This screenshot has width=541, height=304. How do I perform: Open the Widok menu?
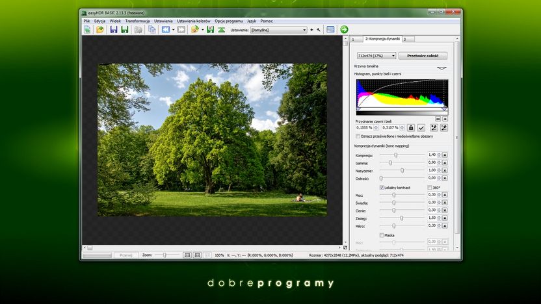pos(115,21)
